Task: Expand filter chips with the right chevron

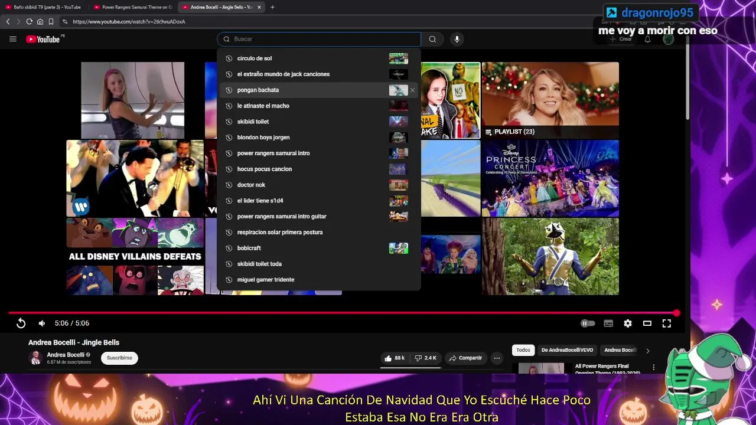Action: pyautogui.click(x=647, y=351)
